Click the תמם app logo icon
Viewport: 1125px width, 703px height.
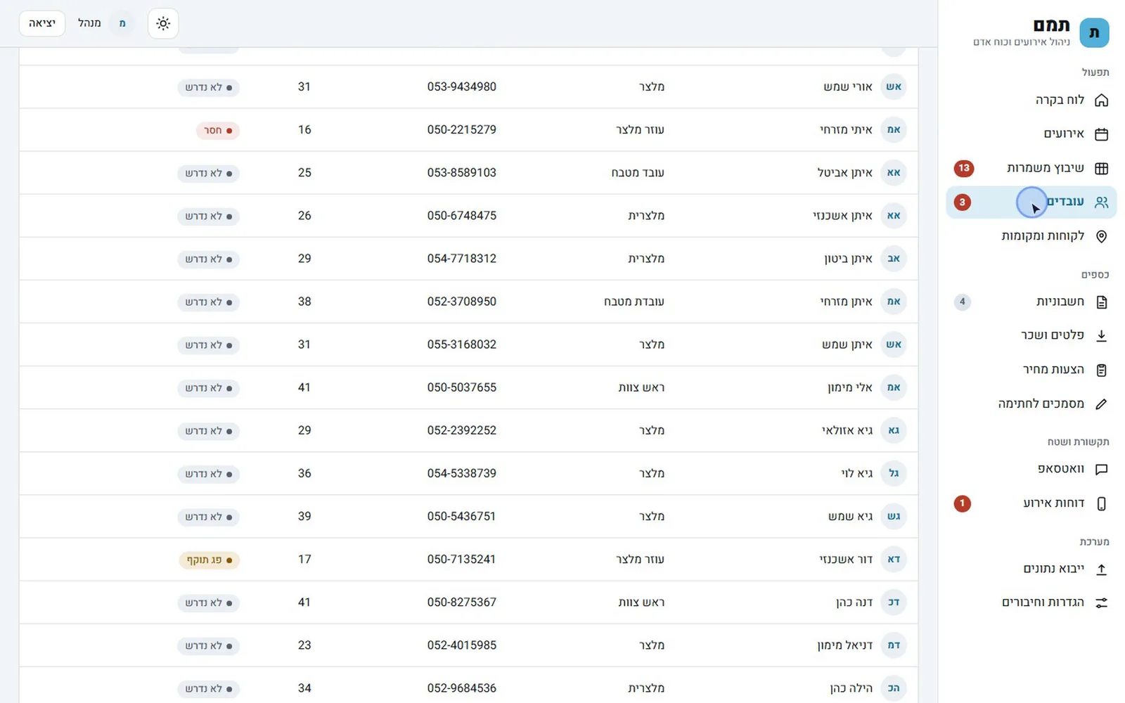pyautogui.click(x=1094, y=33)
